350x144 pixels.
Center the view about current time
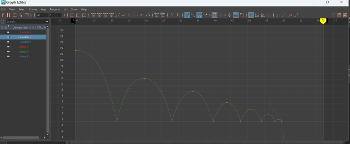(84, 15)
